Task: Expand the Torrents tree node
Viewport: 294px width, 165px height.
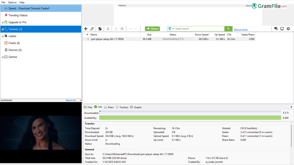Action: coord(3,30)
